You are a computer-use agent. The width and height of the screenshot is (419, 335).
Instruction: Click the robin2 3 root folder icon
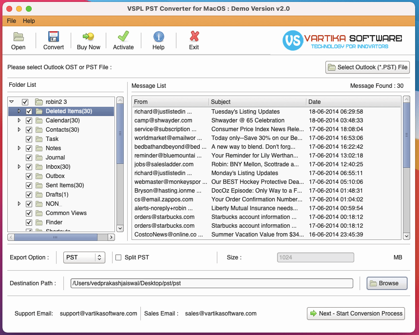39,102
